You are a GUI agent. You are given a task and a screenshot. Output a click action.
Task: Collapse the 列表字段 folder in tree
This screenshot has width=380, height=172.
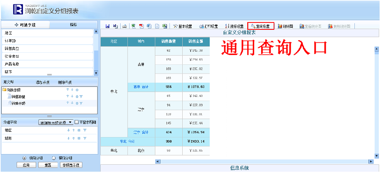4,90
